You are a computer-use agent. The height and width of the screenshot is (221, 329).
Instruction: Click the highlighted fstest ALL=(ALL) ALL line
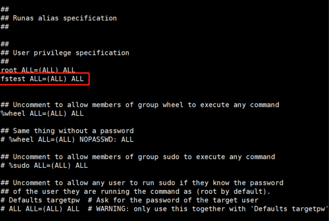tap(42, 79)
